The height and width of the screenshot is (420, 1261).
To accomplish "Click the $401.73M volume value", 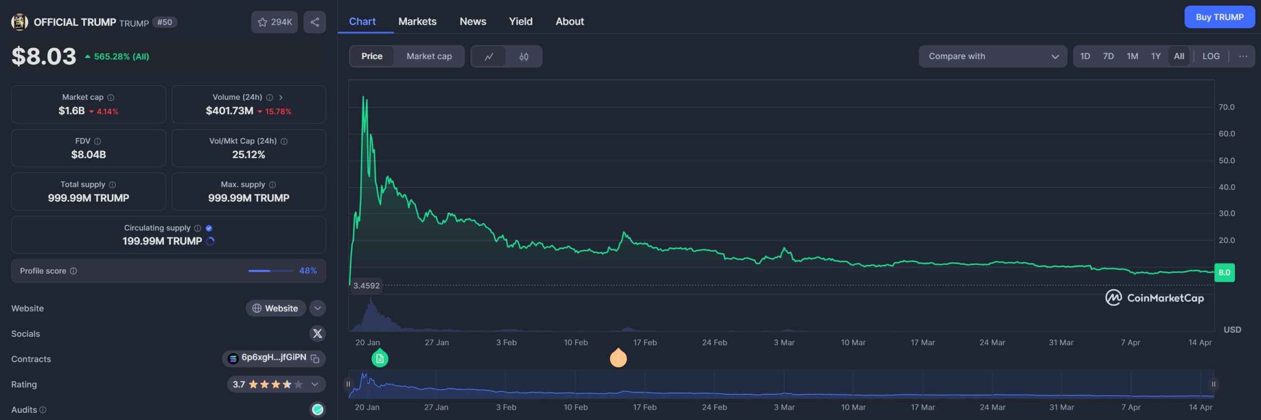I will (230, 111).
